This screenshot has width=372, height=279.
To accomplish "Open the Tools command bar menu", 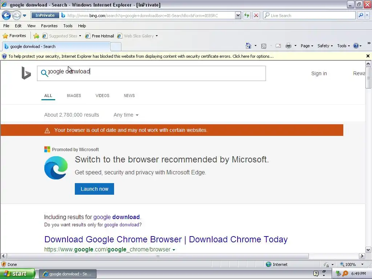I will pyautogui.click(x=344, y=46).
